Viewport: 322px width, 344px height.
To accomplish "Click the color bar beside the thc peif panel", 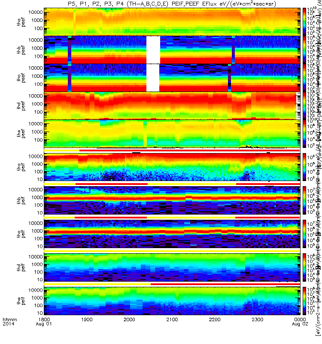I will pyautogui.click(x=304, y=234).
